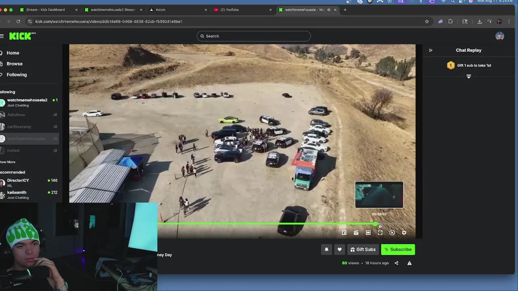Open mini player mode in video controls

[344, 233]
